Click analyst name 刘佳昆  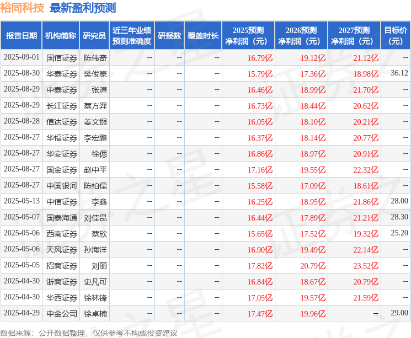[x=95, y=217]
